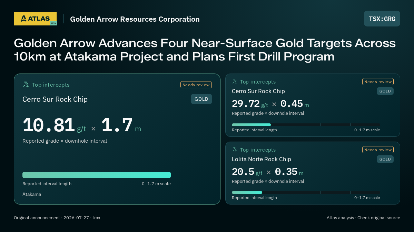Screen dimensions: 414x232
Task: Click the full interval bar in 1.7 m card
Action: coord(97,175)
